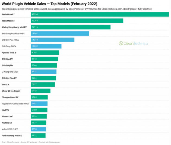Click the Chery QQ Ice Cream bar
Image resolution: width=171 pixels, height=145 pixels.
tap(40, 91)
